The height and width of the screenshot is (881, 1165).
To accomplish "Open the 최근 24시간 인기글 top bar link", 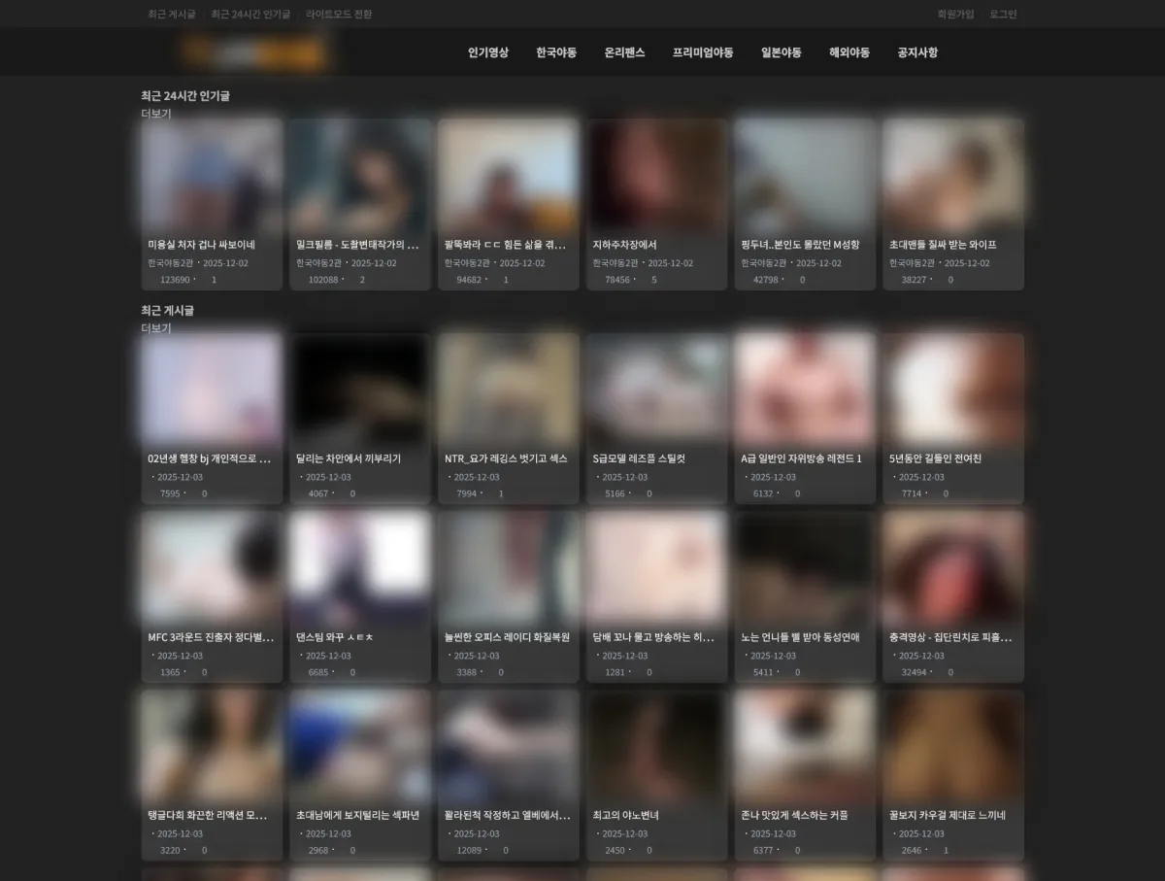I will click(250, 15).
